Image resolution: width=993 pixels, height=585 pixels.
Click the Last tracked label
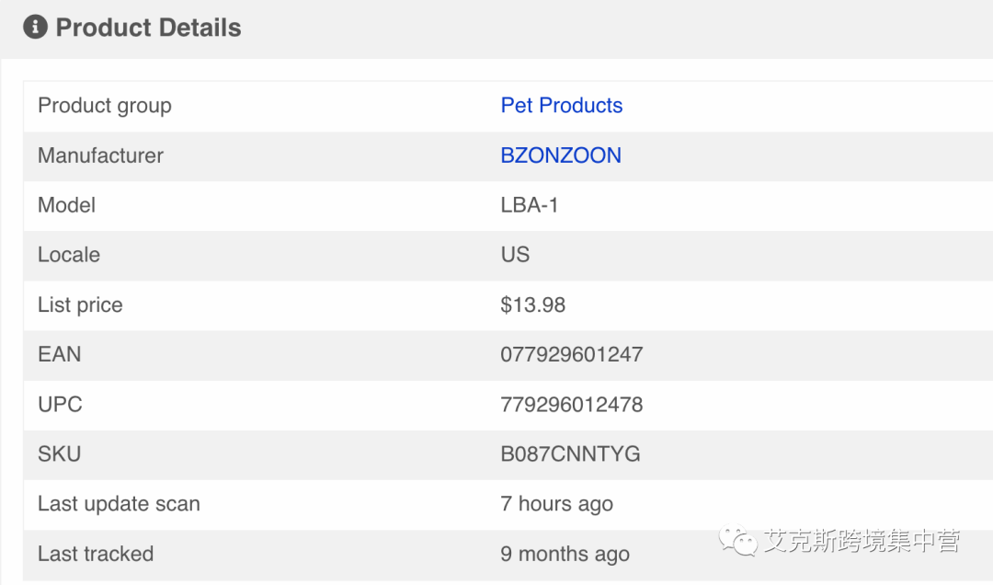[x=96, y=554]
